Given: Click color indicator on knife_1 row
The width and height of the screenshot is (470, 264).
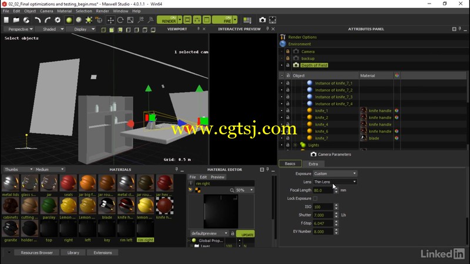Looking at the screenshot, I should pos(397,111).
